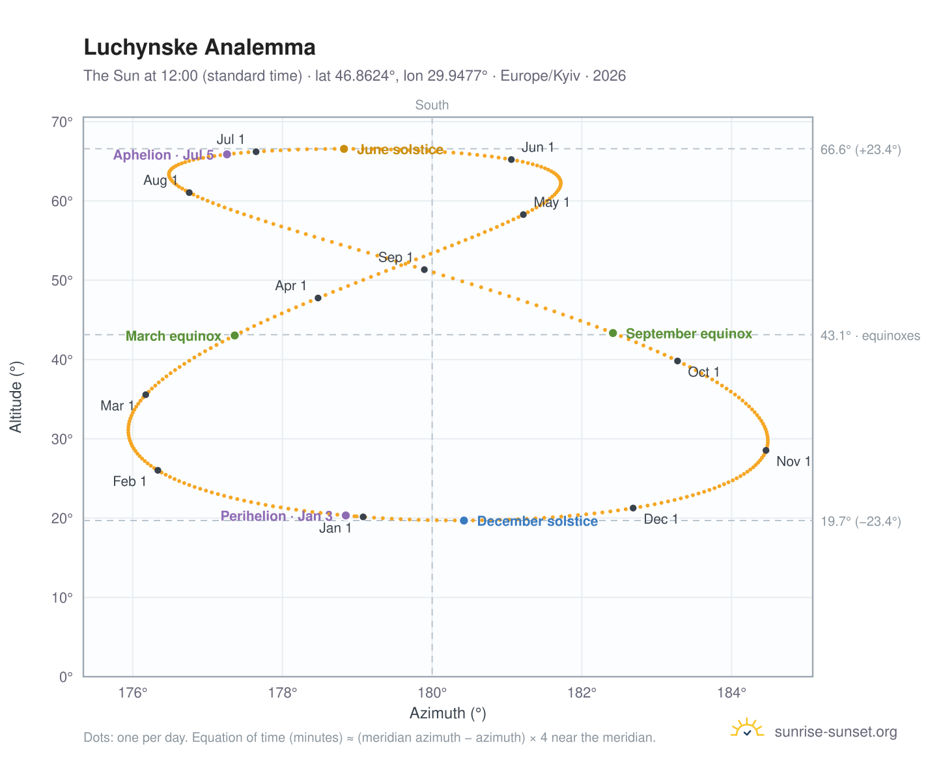This screenshot has height=773, width=943.
Task: Click the 20° altitude tick label
Action: click(x=62, y=519)
